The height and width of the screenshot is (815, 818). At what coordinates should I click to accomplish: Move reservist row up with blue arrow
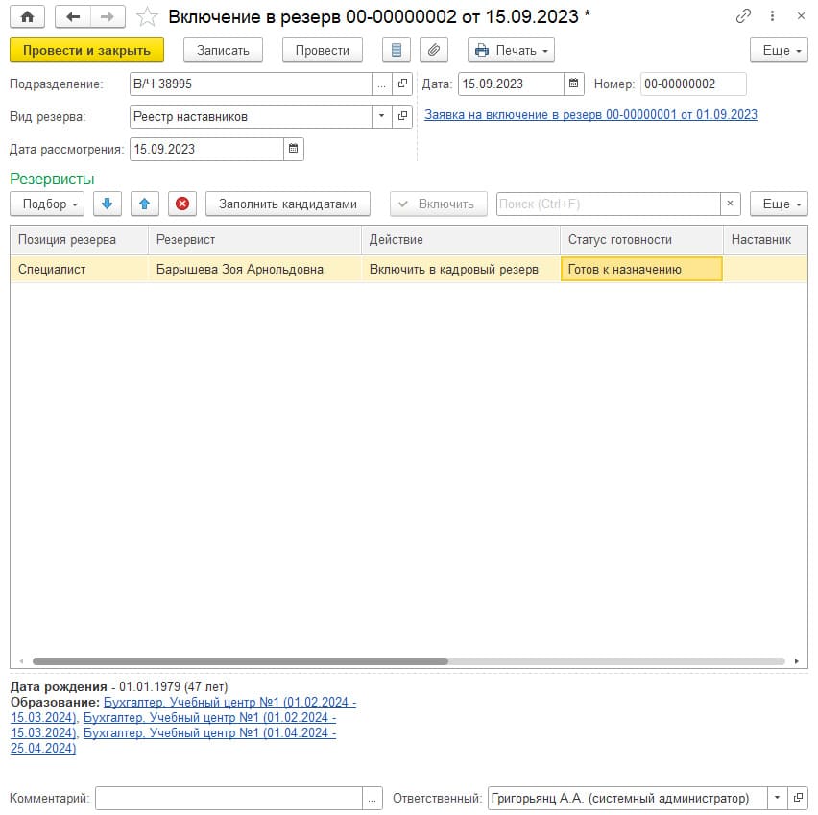click(x=144, y=204)
